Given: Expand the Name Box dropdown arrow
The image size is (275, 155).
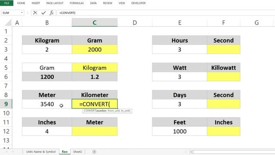Looking at the screenshot, I should pyautogui.click(x=22, y=12).
